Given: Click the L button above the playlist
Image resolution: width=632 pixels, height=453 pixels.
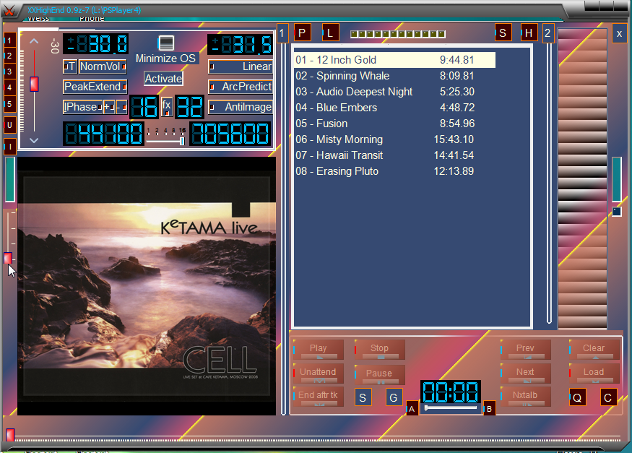Looking at the screenshot, I should point(330,33).
